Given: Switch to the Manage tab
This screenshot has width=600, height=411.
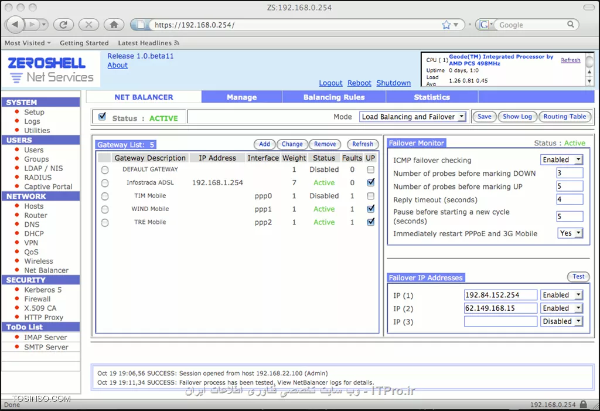Looking at the screenshot, I should click(x=241, y=97).
